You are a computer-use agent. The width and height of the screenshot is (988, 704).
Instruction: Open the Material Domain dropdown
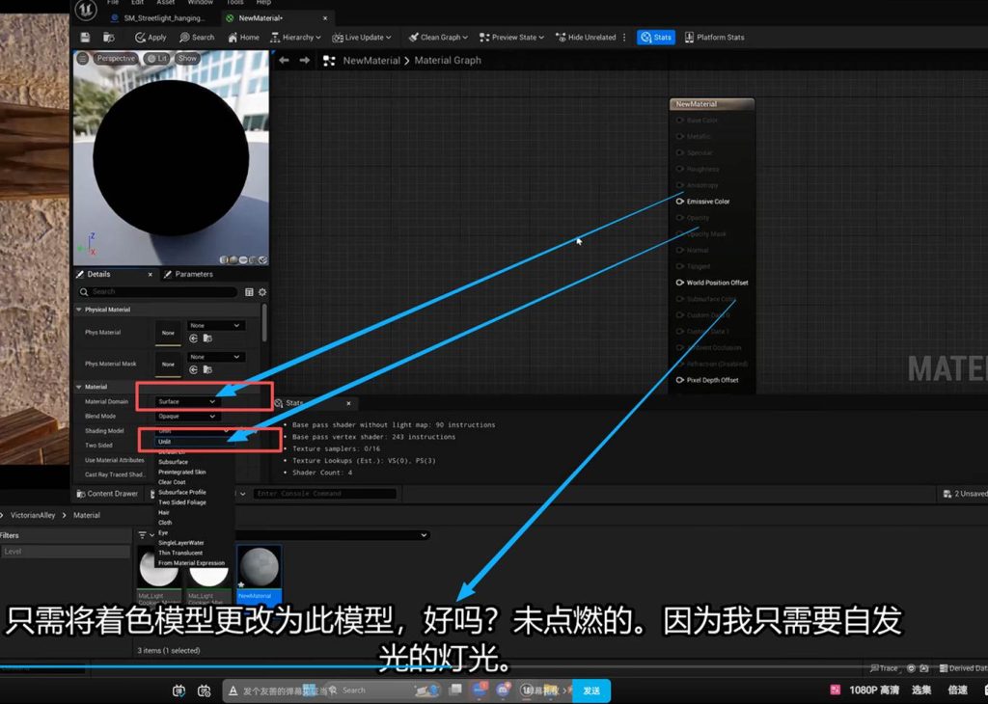pos(187,401)
